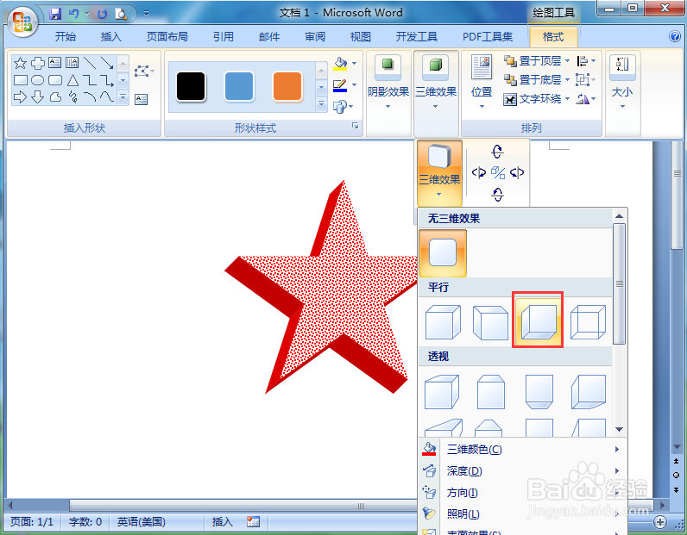Click the Office button logo
The width and height of the screenshot is (687, 535).
pyautogui.click(x=22, y=22)
